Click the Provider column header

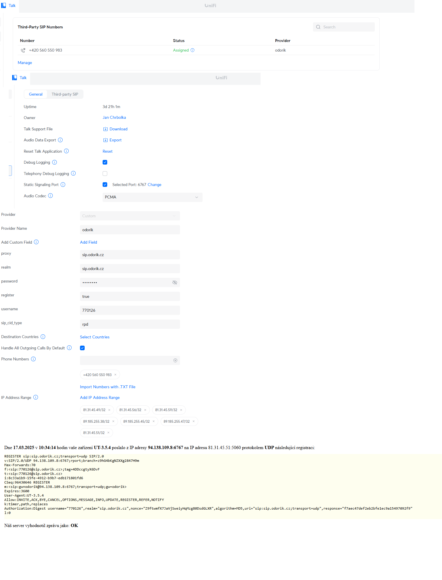pyautogui.click(x=283, y=41)
